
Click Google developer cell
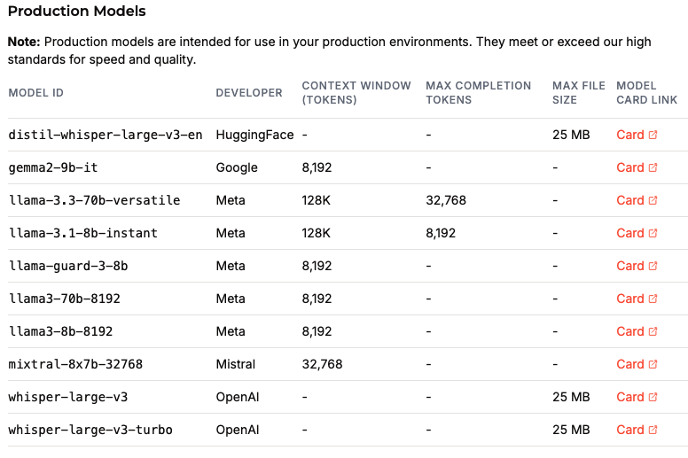tap(237, 167)
